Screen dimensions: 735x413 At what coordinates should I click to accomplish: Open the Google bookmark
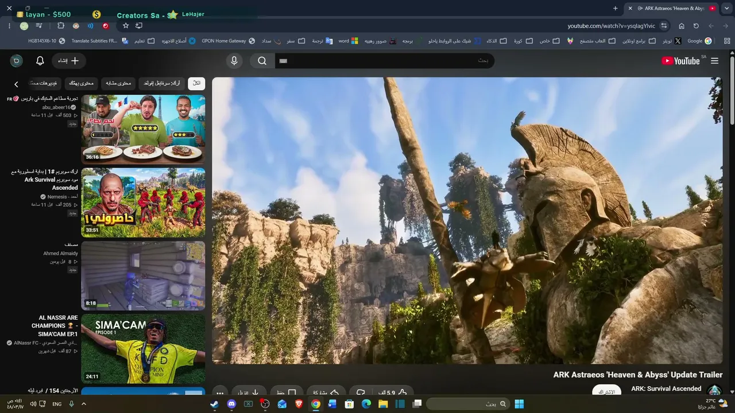(699, 41)
